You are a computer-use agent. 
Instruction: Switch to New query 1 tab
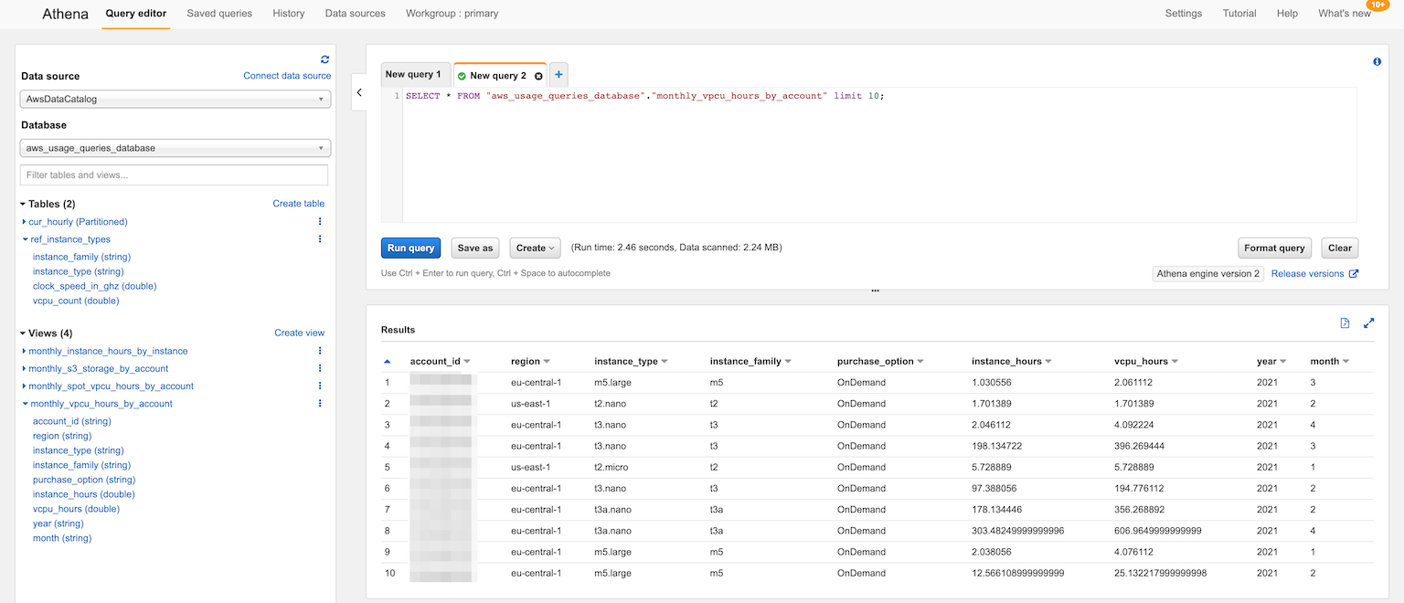click(413, 75)
